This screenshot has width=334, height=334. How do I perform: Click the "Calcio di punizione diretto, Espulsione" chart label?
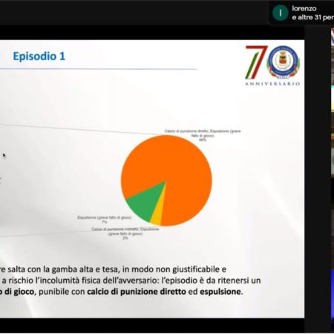click(203, 135)
